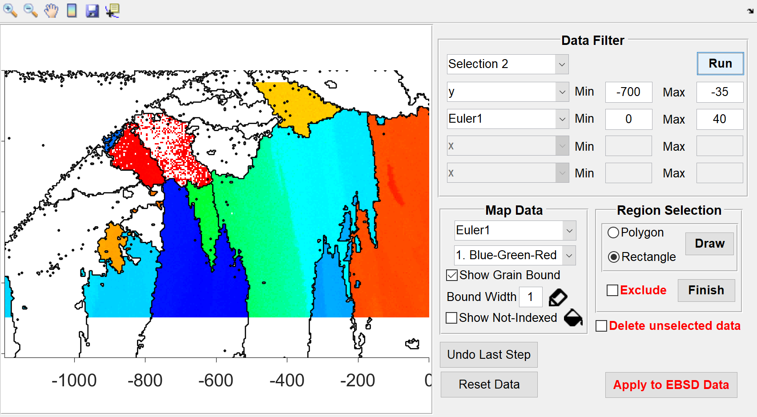This screenshot has width=757, height=417.
Task: Edit the Euler1 Min field showing 0
Action: point(628,119)
